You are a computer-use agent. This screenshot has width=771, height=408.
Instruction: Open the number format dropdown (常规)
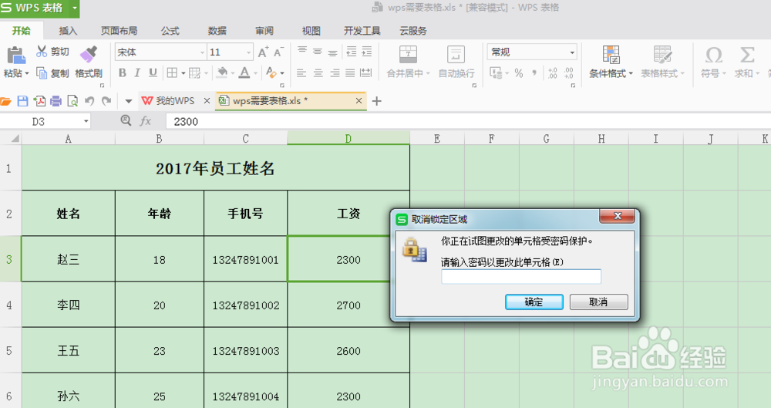(572, 52)
